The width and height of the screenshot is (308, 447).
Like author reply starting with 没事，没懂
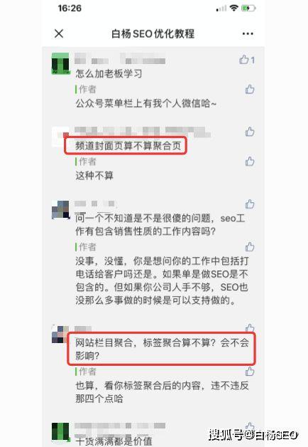click(x=250, y=247)
